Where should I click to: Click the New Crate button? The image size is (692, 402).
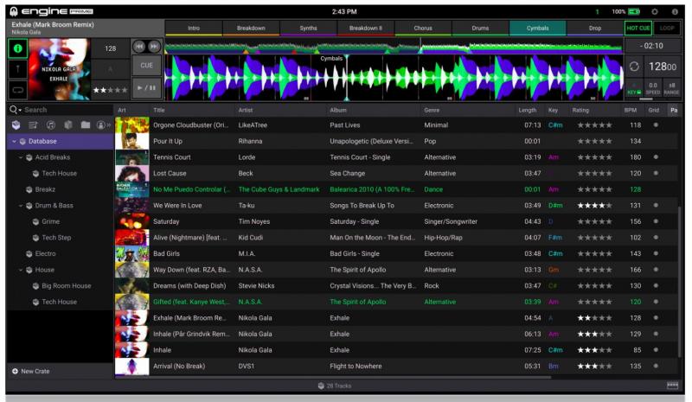[x=31, y=372]
